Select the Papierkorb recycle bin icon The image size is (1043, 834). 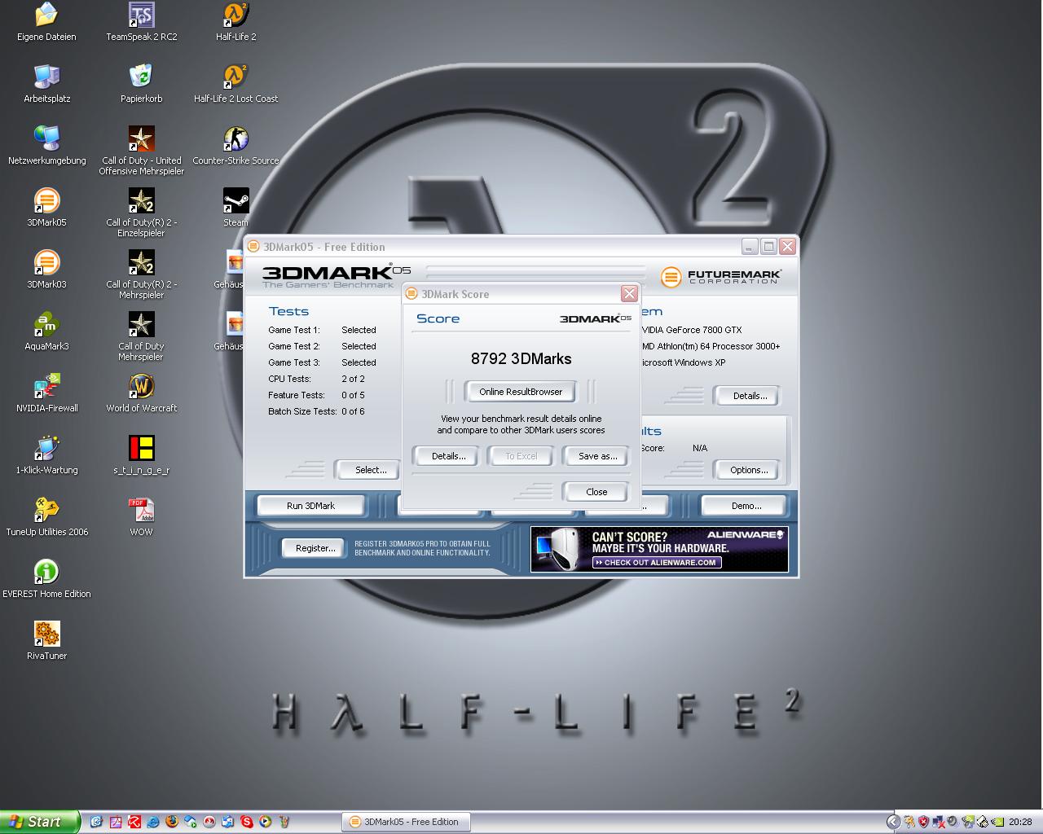point(141,85)
